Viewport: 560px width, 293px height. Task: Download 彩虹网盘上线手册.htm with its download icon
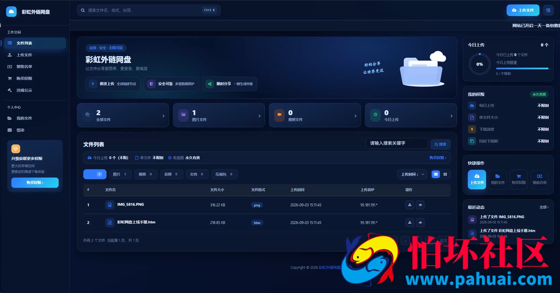(410, 223)
